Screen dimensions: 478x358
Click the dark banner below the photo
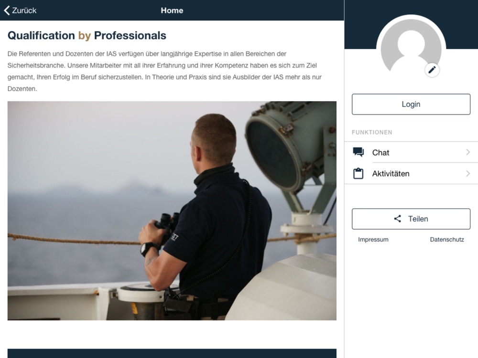point(172,353)
